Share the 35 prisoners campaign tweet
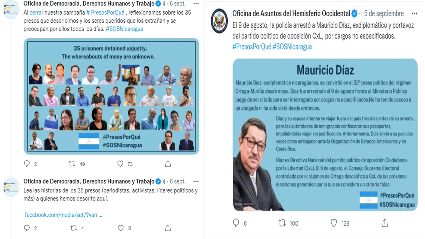The width and height of the screenshot is (425, 239). 168,164
